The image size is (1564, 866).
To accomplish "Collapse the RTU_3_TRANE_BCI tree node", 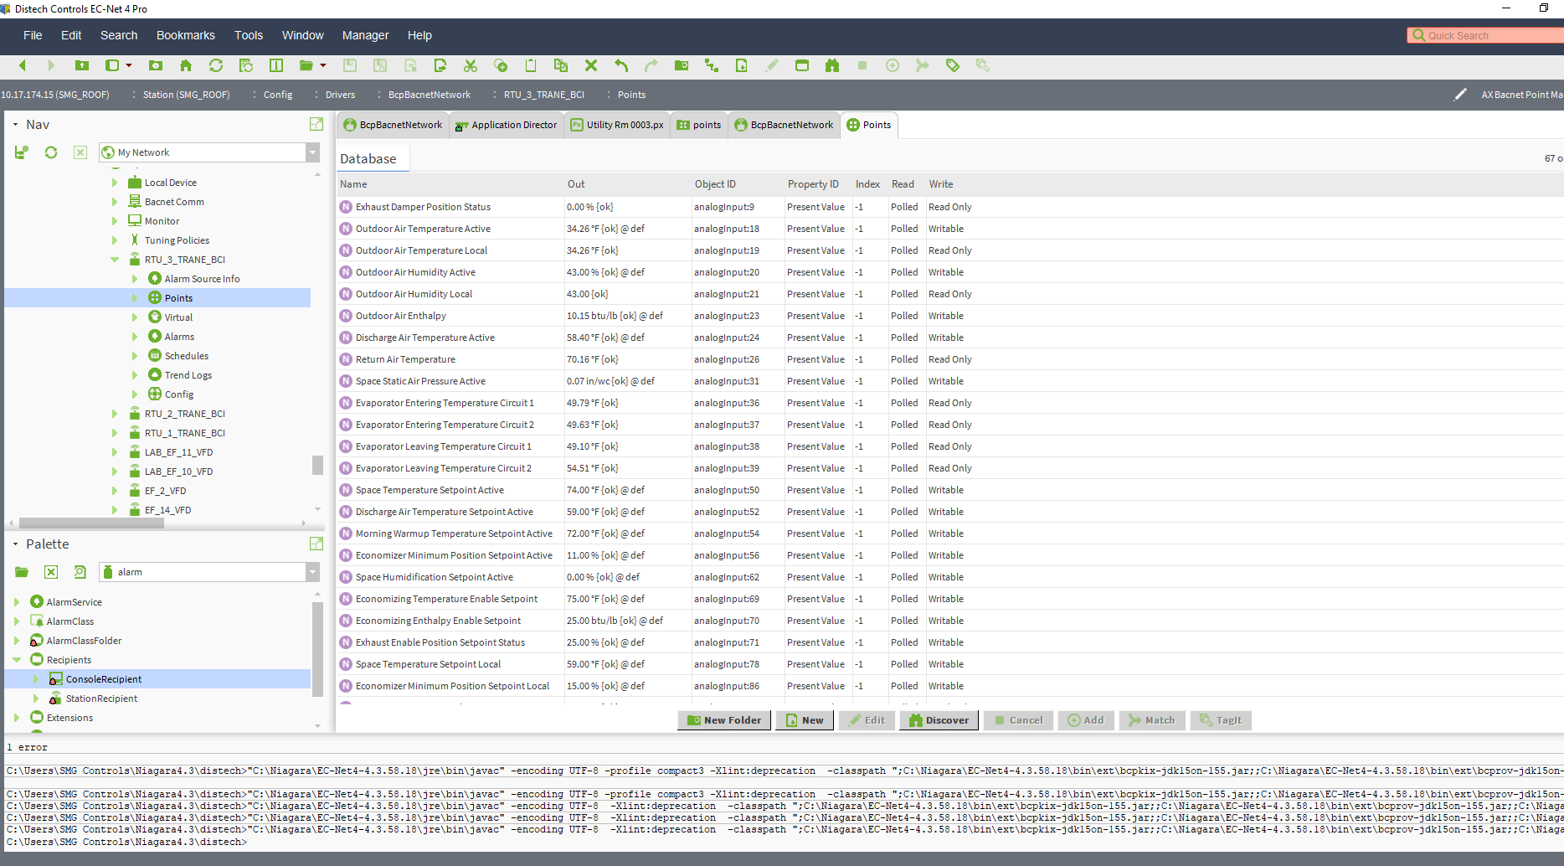I will pos(115,260).
